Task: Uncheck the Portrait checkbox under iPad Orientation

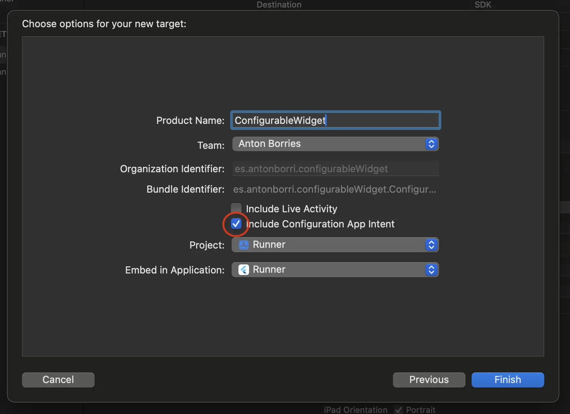Action: 398,409
